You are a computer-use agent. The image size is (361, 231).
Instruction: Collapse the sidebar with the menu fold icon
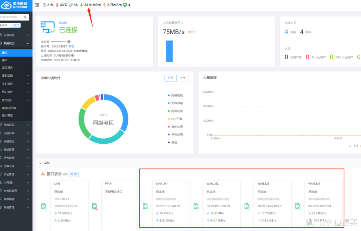click(x=37, y=5)
